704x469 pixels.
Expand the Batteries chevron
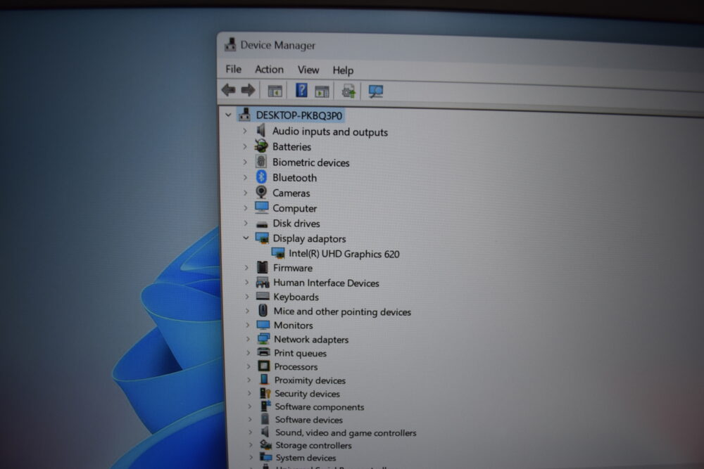pos(245,146)
